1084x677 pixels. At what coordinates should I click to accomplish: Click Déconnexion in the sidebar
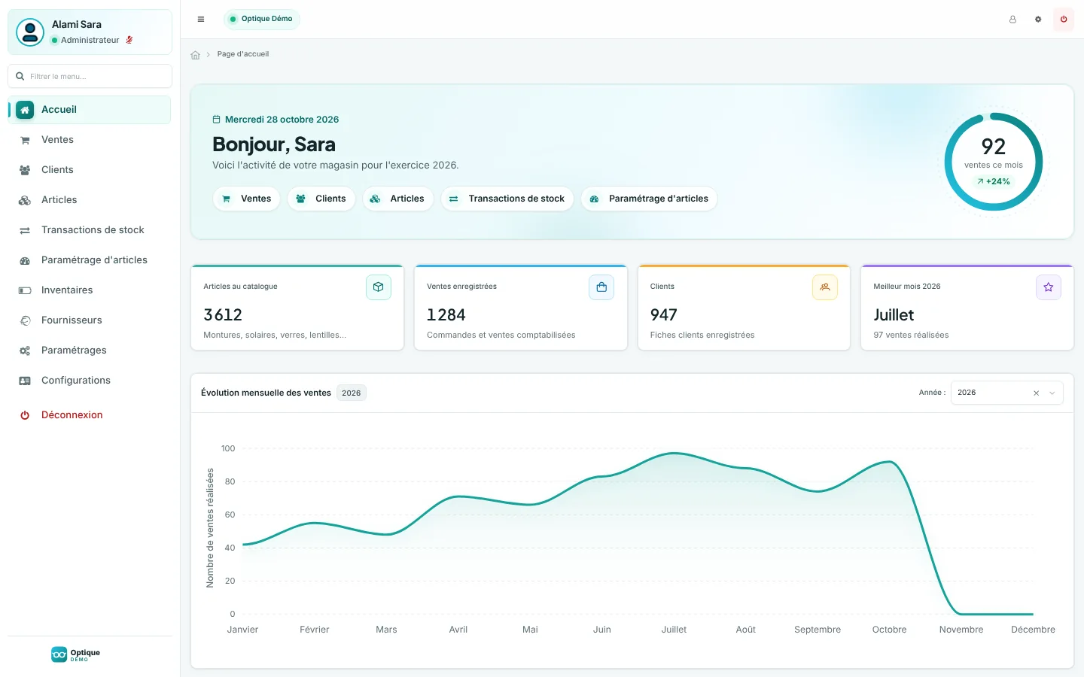pos(90,415)
